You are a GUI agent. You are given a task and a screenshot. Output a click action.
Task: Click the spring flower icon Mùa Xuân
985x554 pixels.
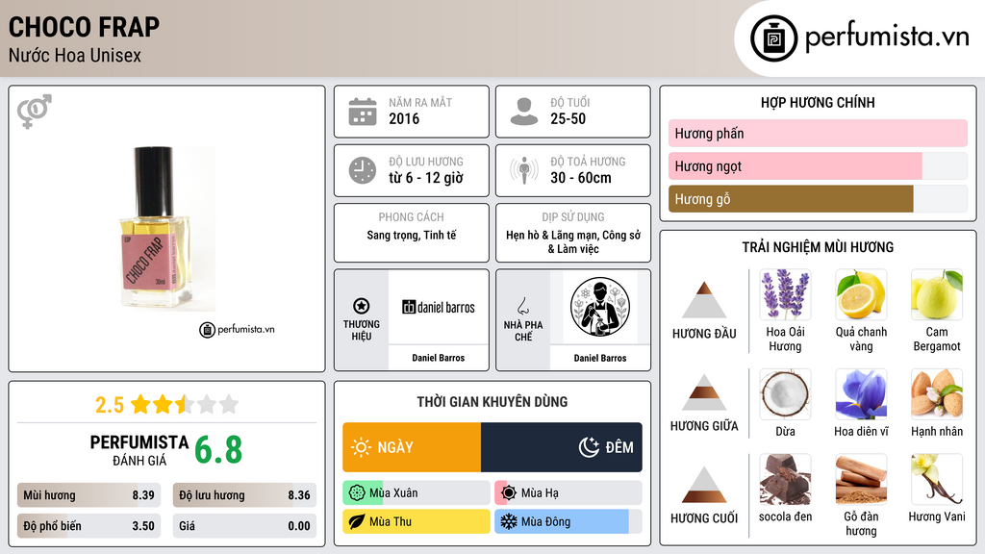click(x=357, y=493)
